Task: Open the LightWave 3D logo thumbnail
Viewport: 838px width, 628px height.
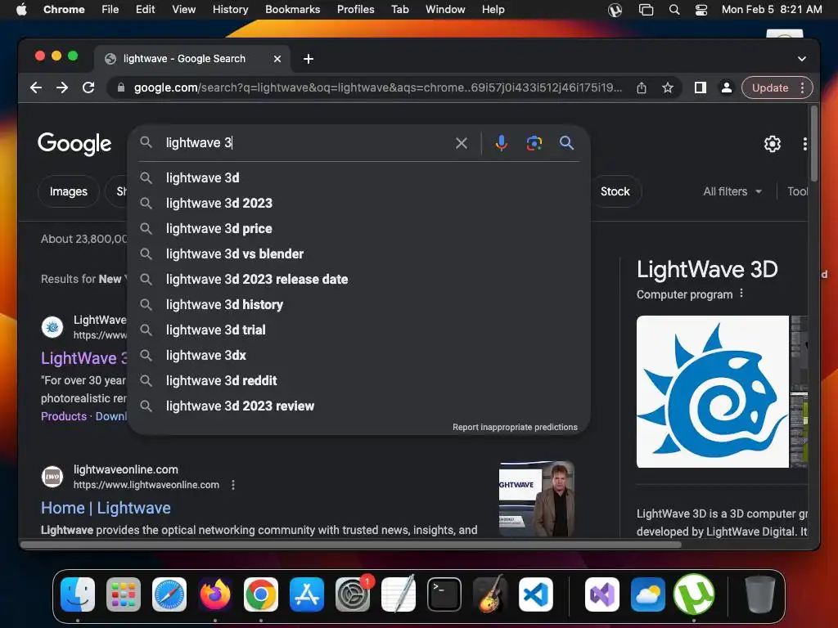Action: [713, 392]
